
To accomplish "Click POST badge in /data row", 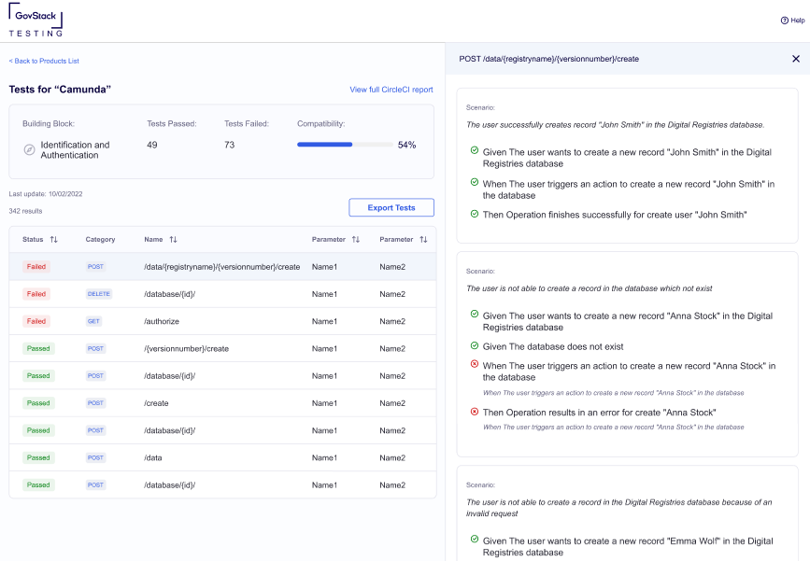I will (95, 457).
